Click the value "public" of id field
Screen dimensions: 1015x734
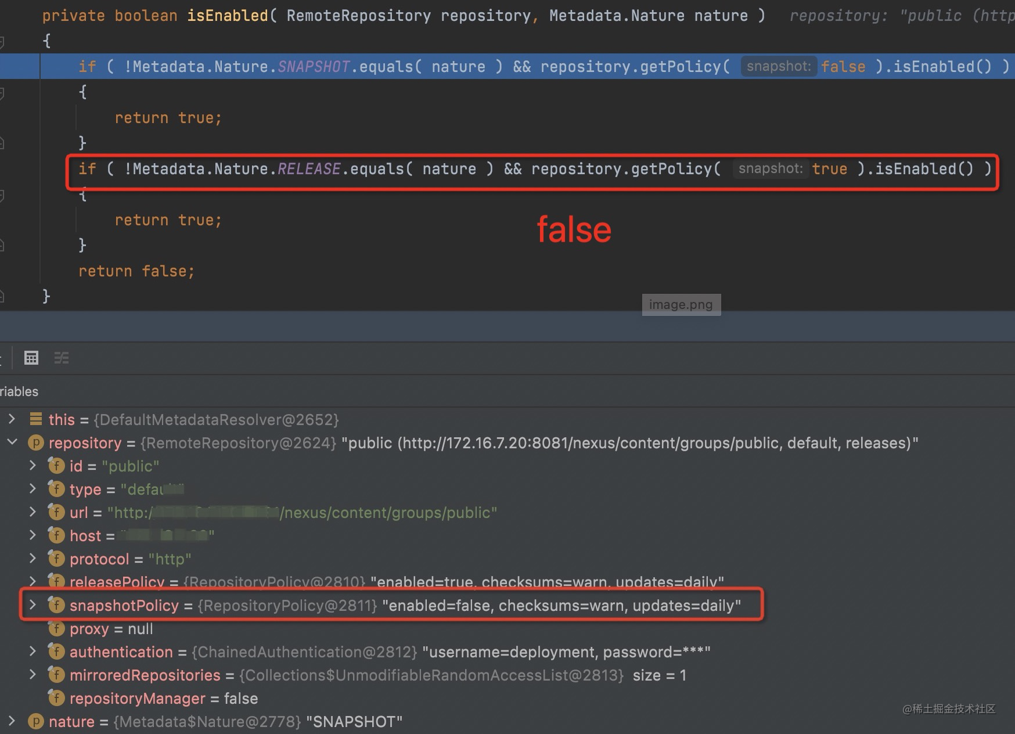point(131,466)
